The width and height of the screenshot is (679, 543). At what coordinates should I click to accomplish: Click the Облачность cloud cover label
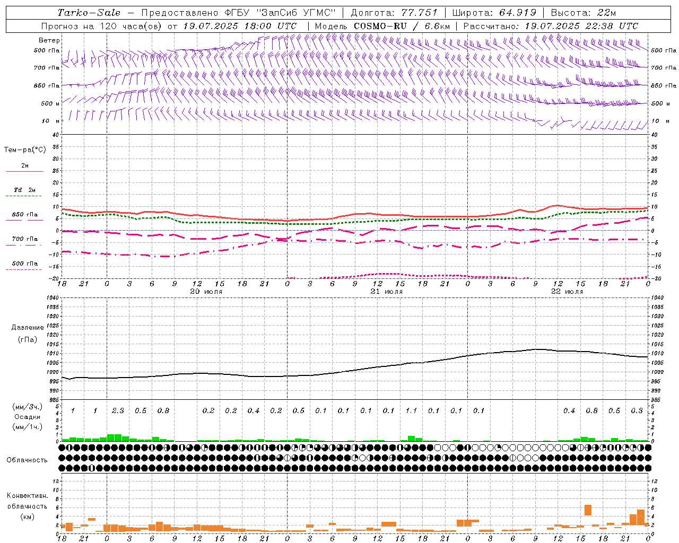point(27,460)
